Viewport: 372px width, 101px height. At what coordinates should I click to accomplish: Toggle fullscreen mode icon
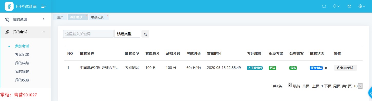click(x=324, y=6)
